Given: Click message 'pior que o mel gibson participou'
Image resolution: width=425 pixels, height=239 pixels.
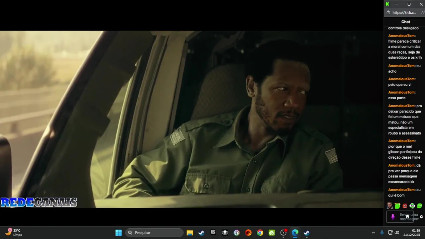Looking at the screenshot, I should pos(405,149).
